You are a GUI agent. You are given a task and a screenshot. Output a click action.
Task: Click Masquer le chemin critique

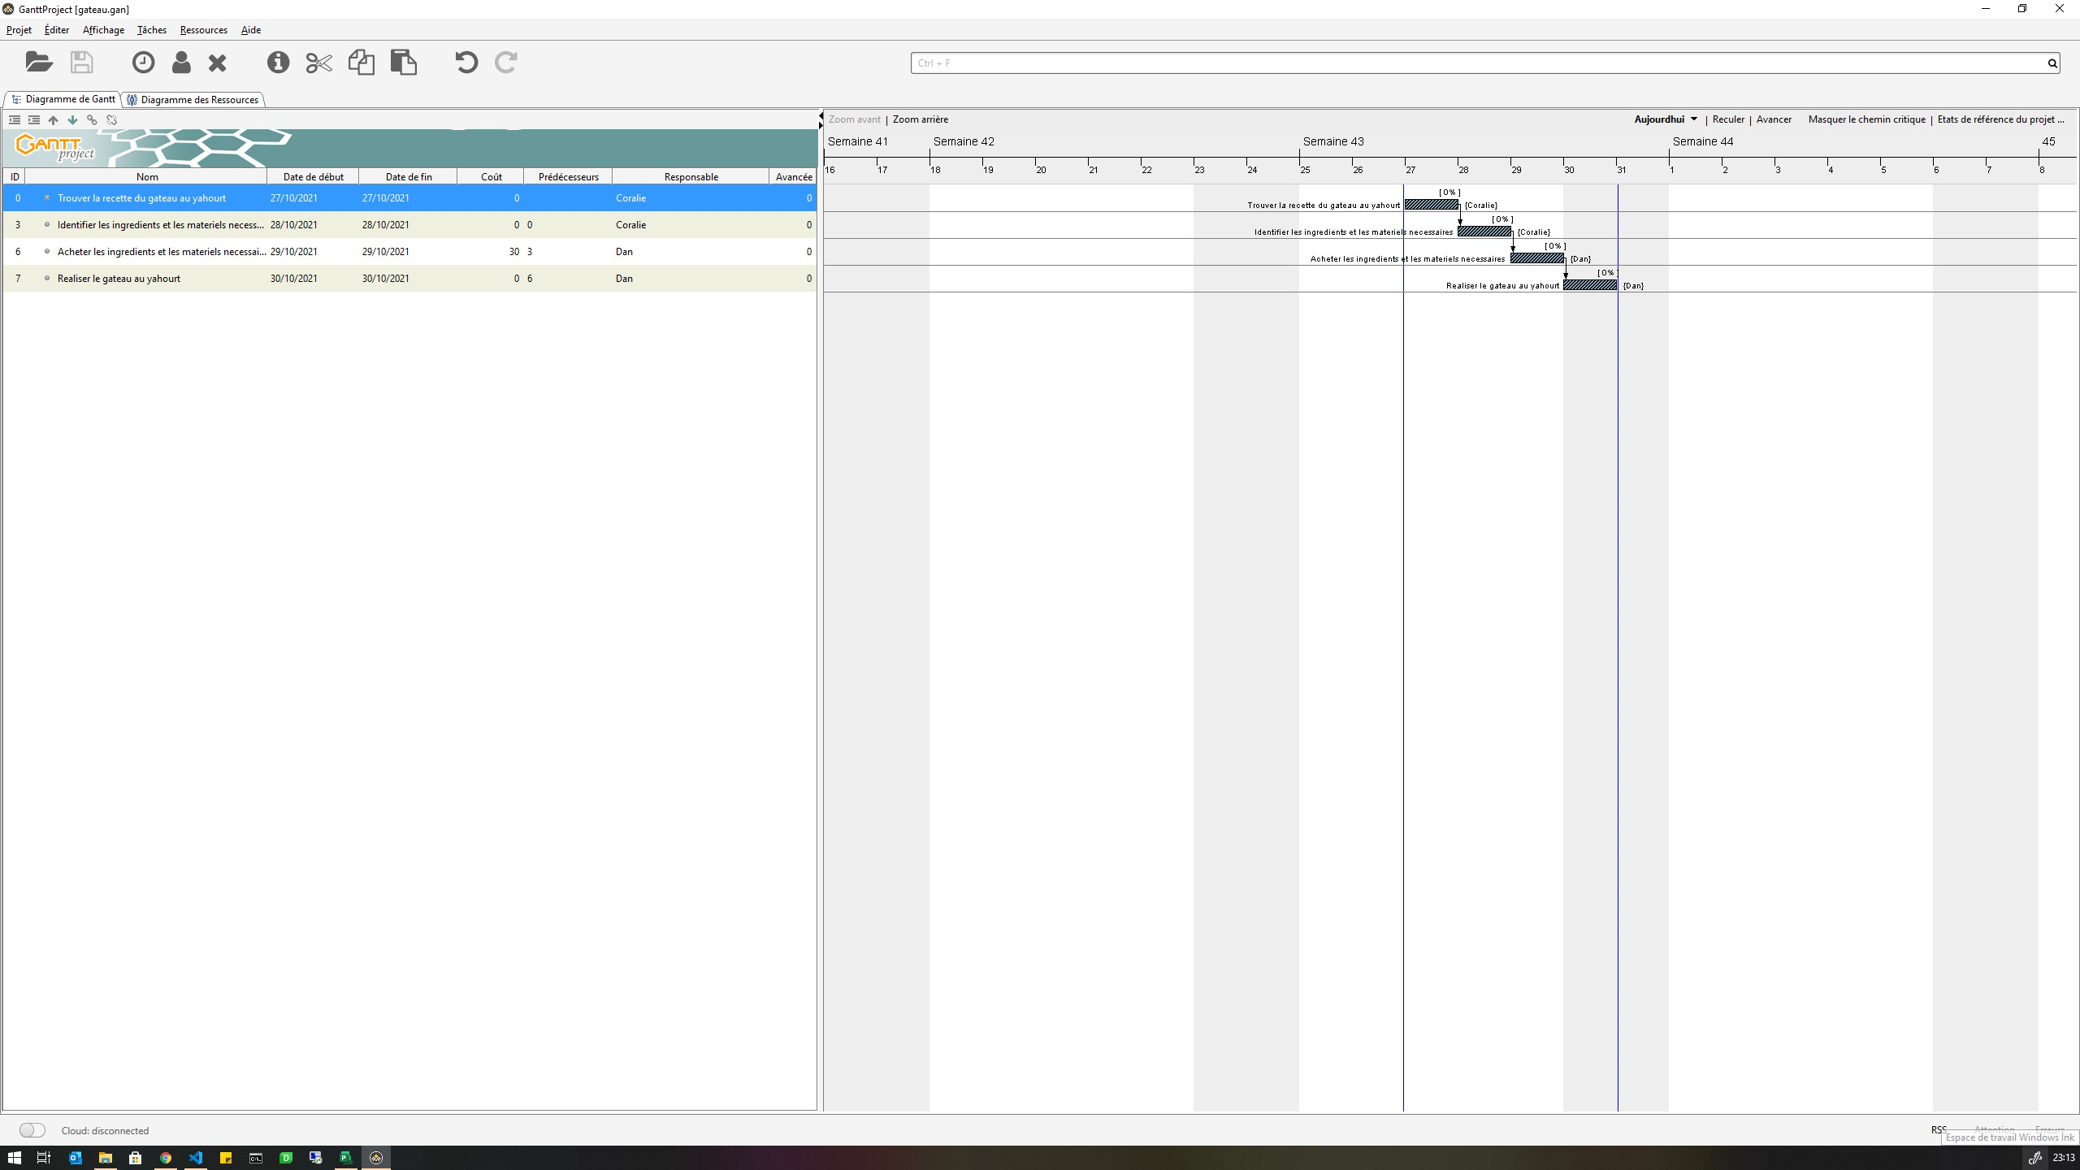1866,119
